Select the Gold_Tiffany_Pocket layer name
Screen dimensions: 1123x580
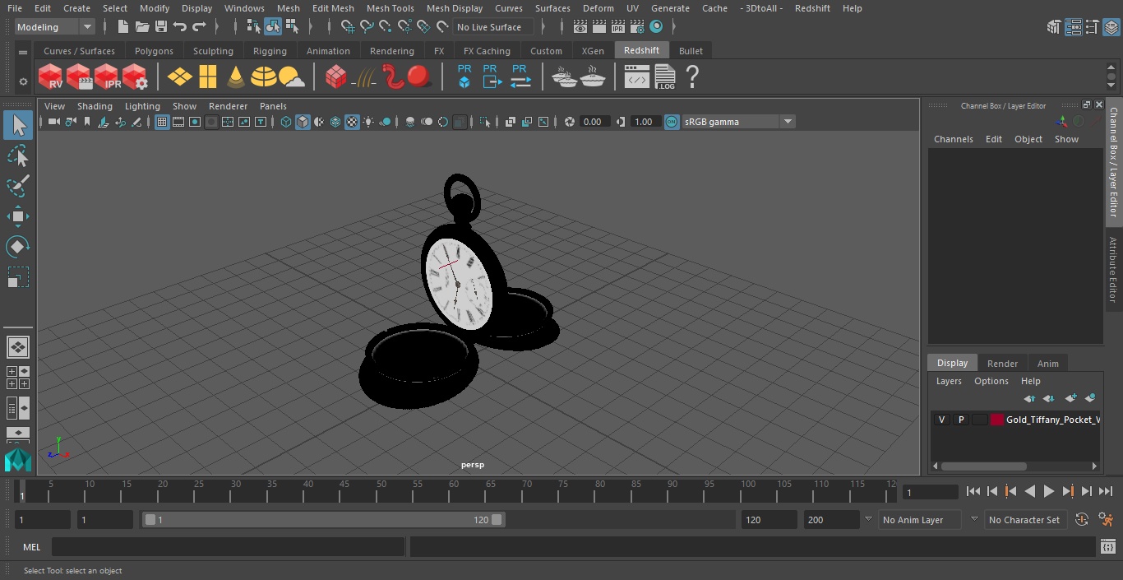pos(1052,420)
